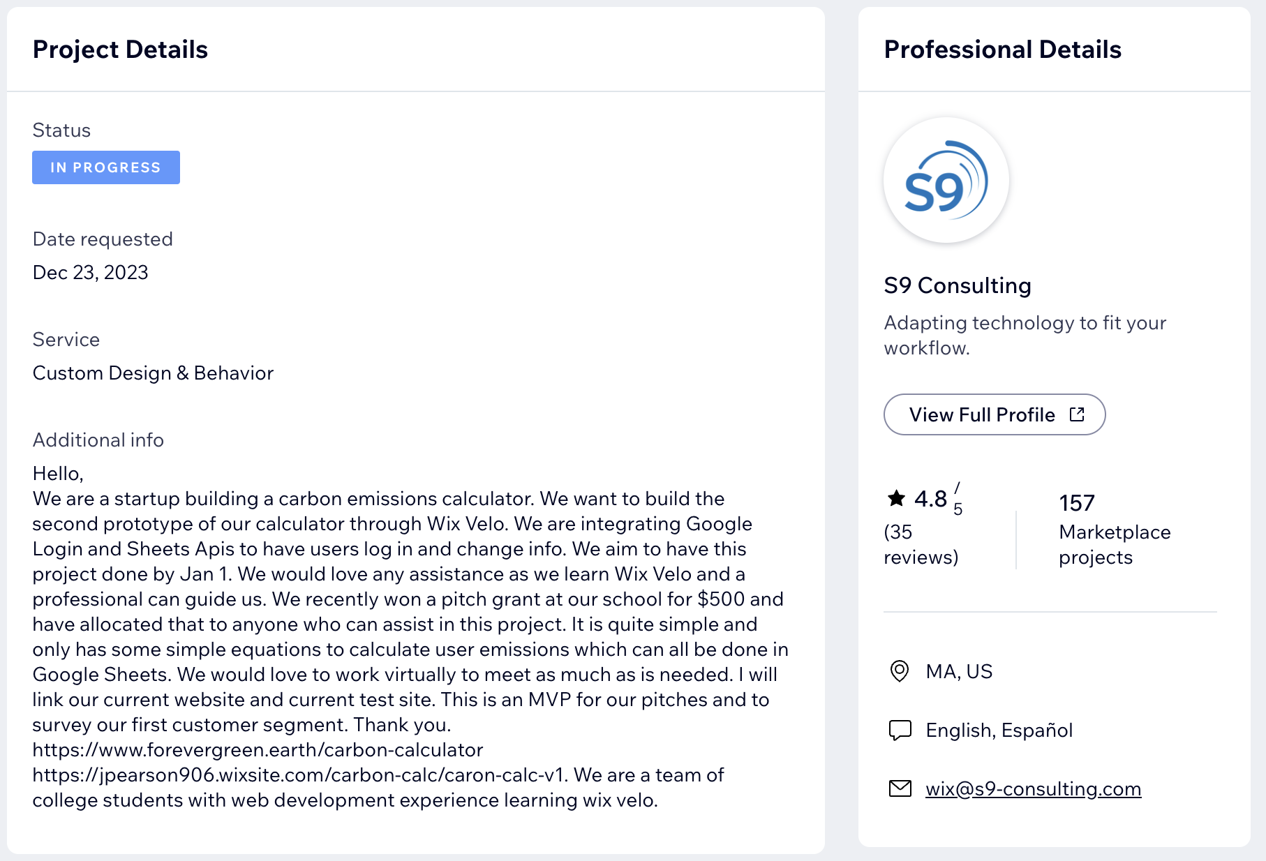This screenshot has width=1266, height=861.
Task: Click the star rating icon
Action: coord(896,498)
